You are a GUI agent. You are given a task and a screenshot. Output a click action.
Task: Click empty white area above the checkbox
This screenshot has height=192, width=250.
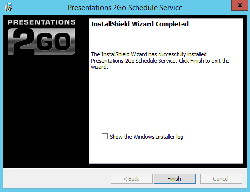tap(165, 101)
